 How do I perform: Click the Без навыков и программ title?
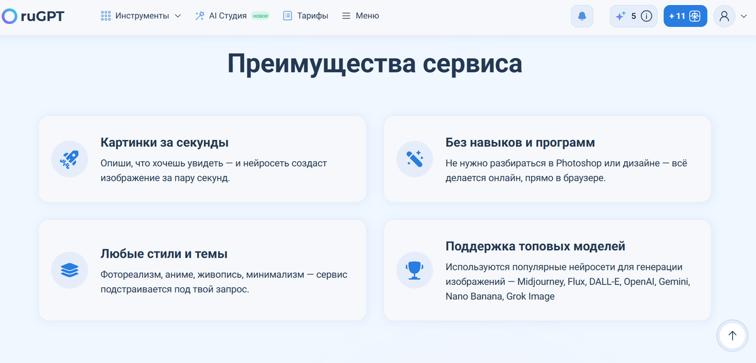(x=520, y=142)
